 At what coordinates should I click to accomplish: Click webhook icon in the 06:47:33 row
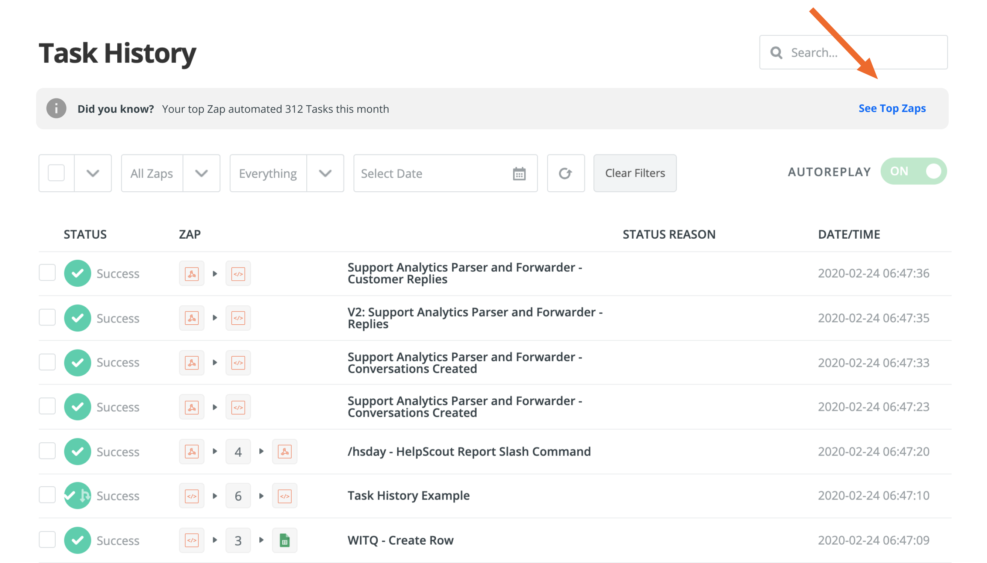click(191, 363)
